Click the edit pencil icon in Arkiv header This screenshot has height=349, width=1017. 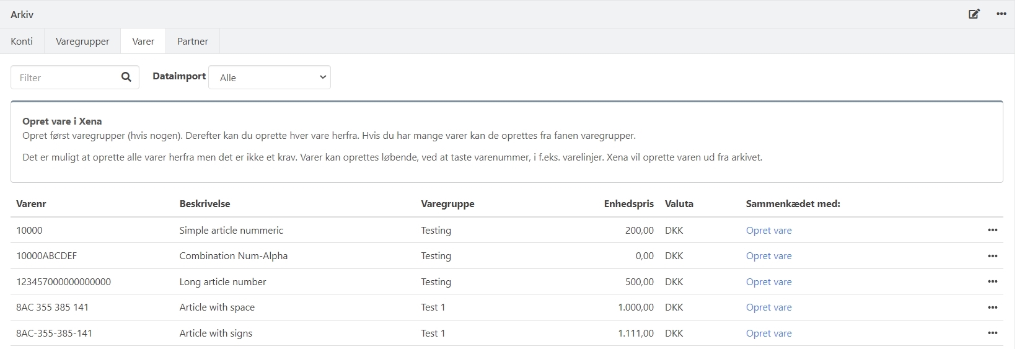point(974,14)
